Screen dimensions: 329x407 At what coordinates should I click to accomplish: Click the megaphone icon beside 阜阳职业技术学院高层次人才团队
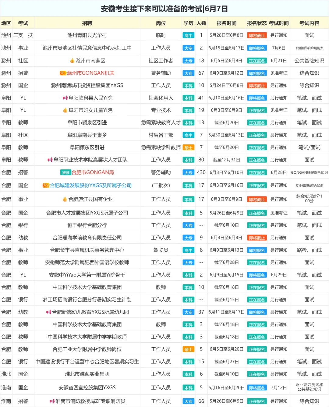pos(50,160)
